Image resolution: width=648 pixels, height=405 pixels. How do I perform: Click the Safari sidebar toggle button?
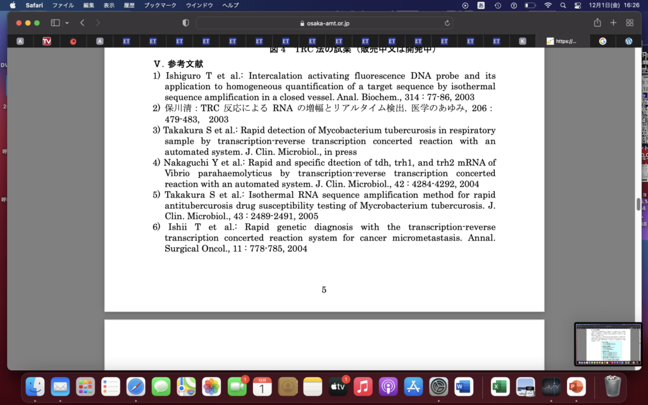pos(55,23)
